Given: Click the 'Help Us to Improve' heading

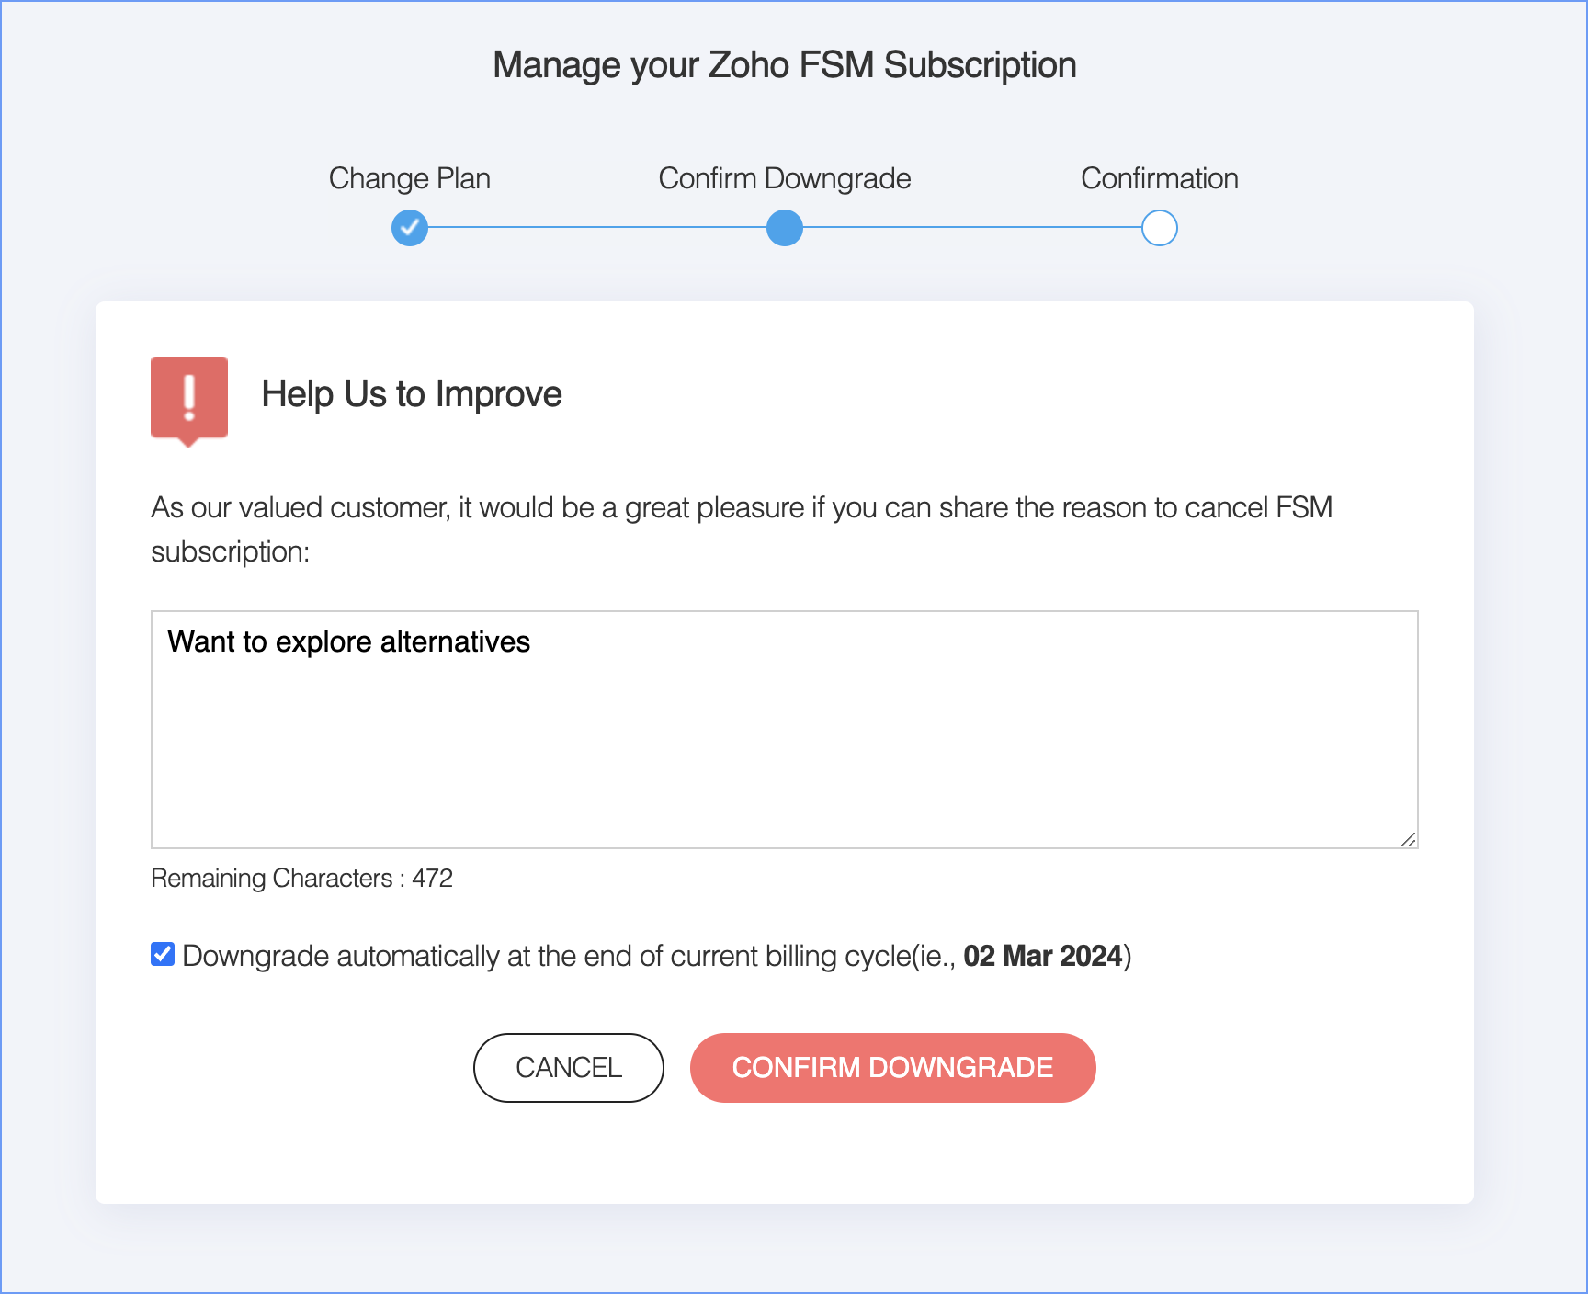Looking at the screenshot, I should point(412,394).
